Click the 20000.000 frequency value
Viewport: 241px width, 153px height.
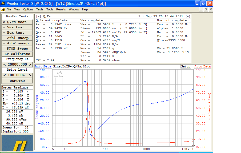(x=17, y=65)
